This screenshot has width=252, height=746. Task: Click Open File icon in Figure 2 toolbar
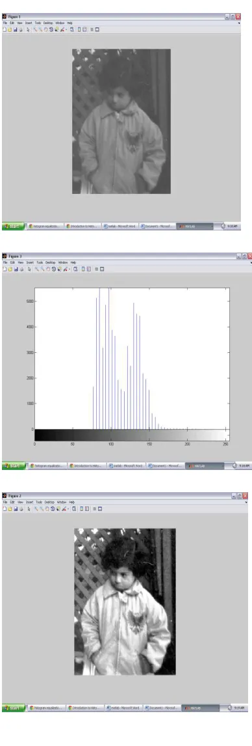[10, 508]
